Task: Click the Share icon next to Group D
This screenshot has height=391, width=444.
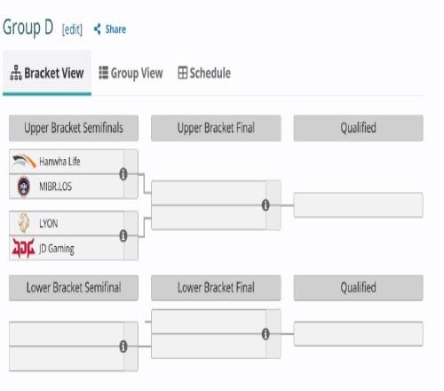Action: (97, 29)
